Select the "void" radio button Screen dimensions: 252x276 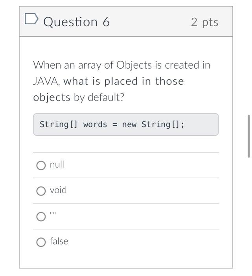click(x=41, y=191)
